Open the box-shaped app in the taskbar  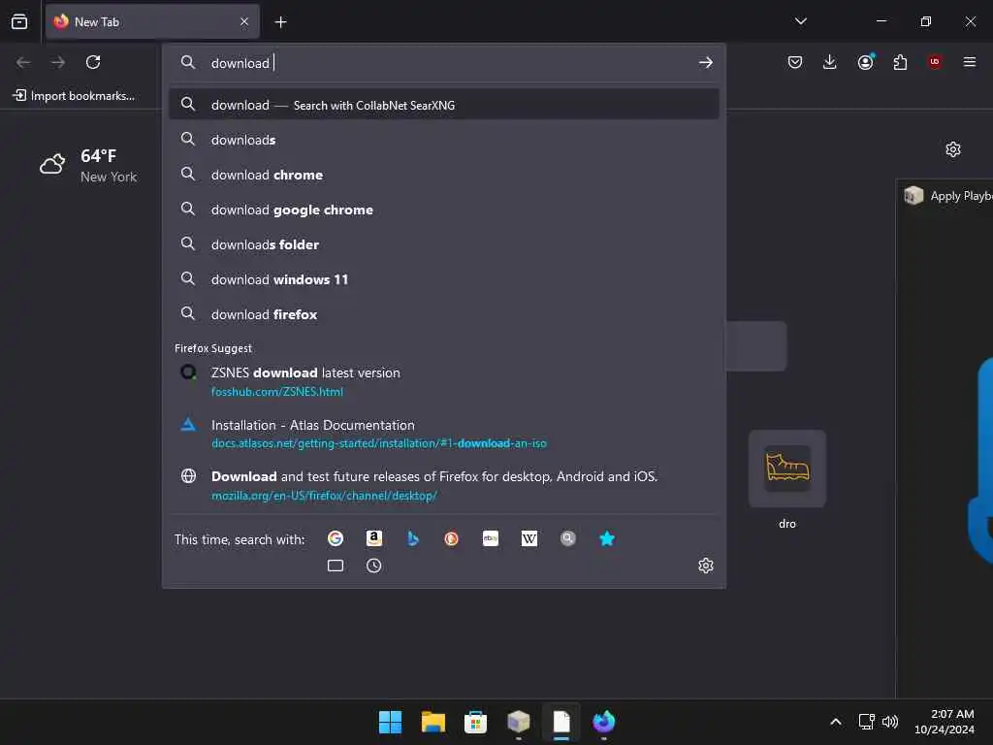pos(518,722)
